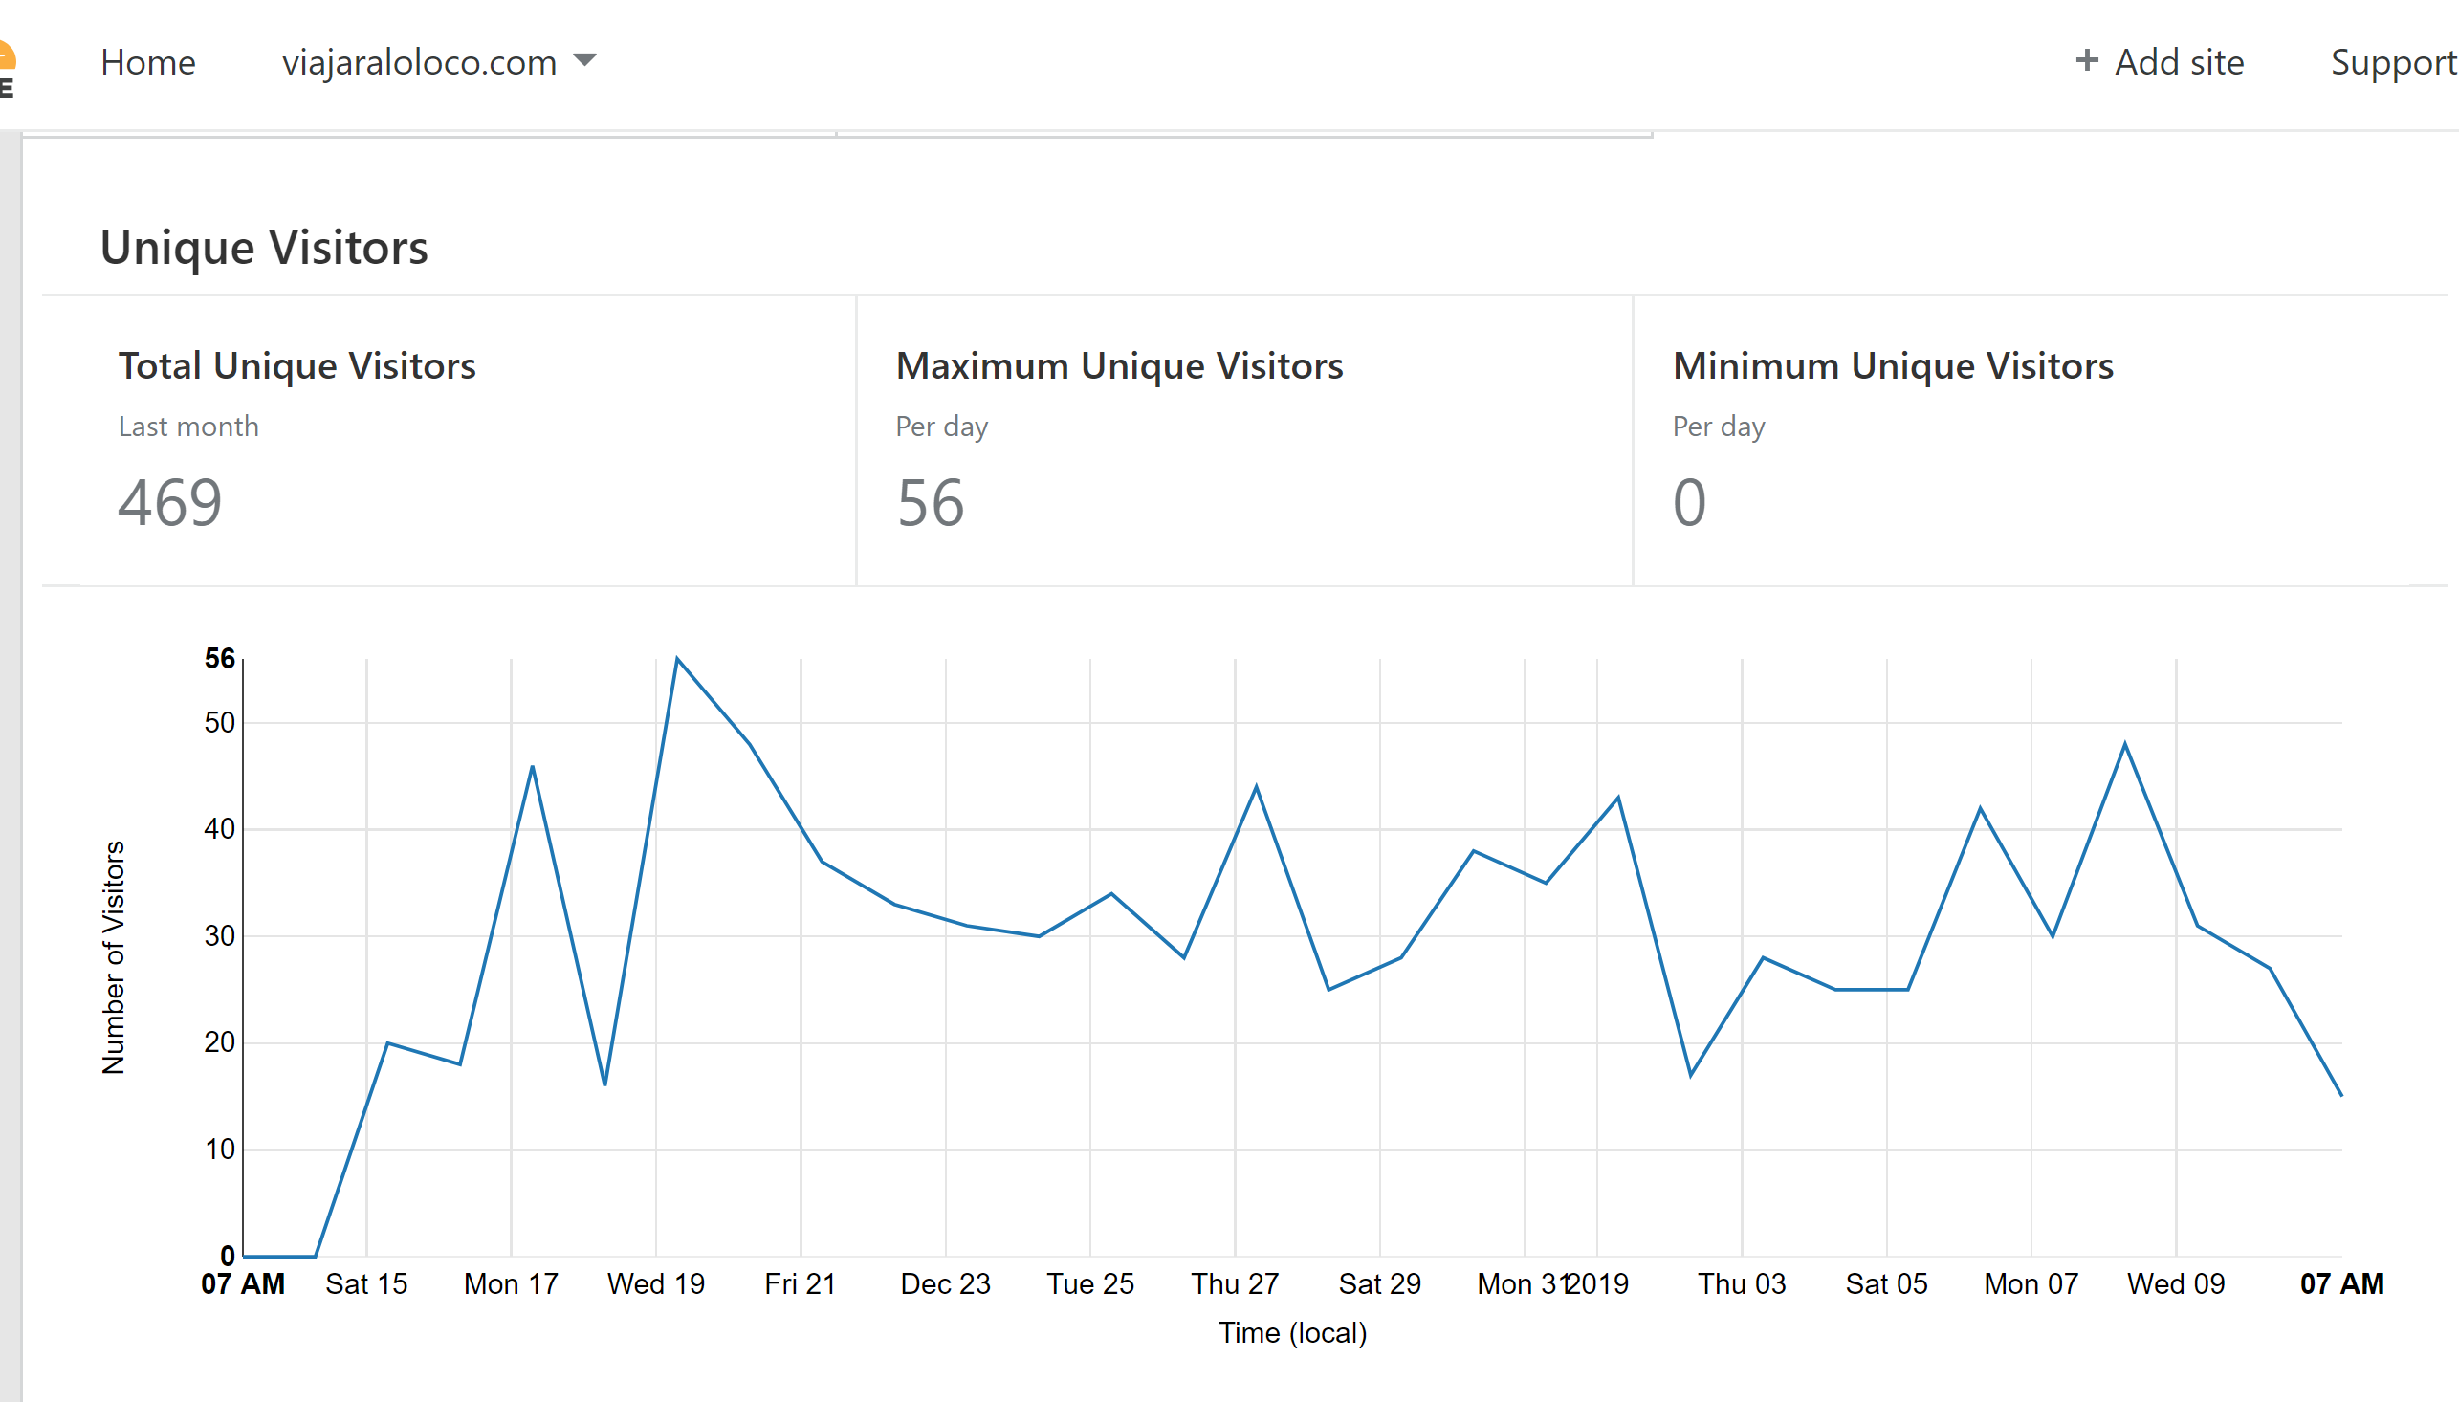Click the Maximum Unique Visitors card title
Screen dimensions: 2459x1402
[x=1119, y=366]
